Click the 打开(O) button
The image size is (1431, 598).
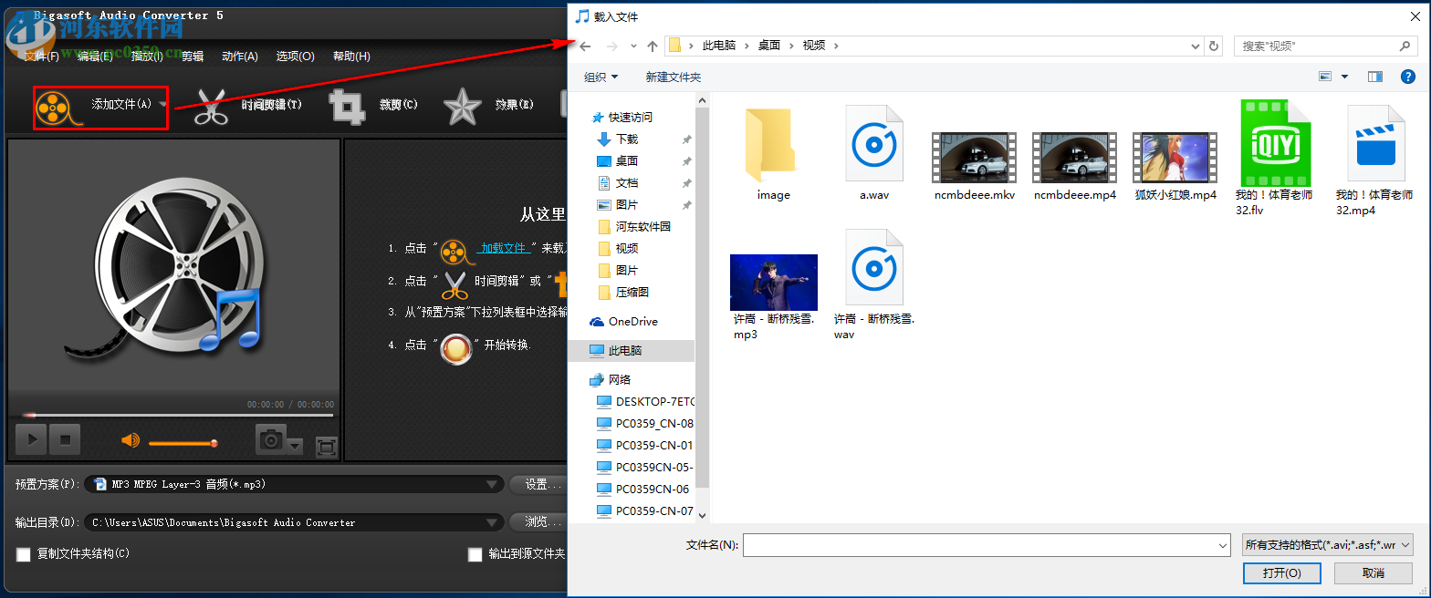point(1281,573)
